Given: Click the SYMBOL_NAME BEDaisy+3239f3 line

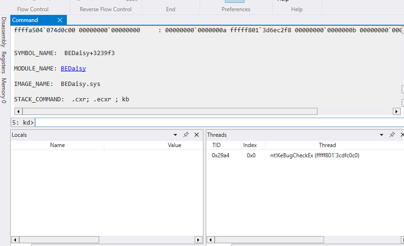Looking at the screenshot, I should pos(65,53).
